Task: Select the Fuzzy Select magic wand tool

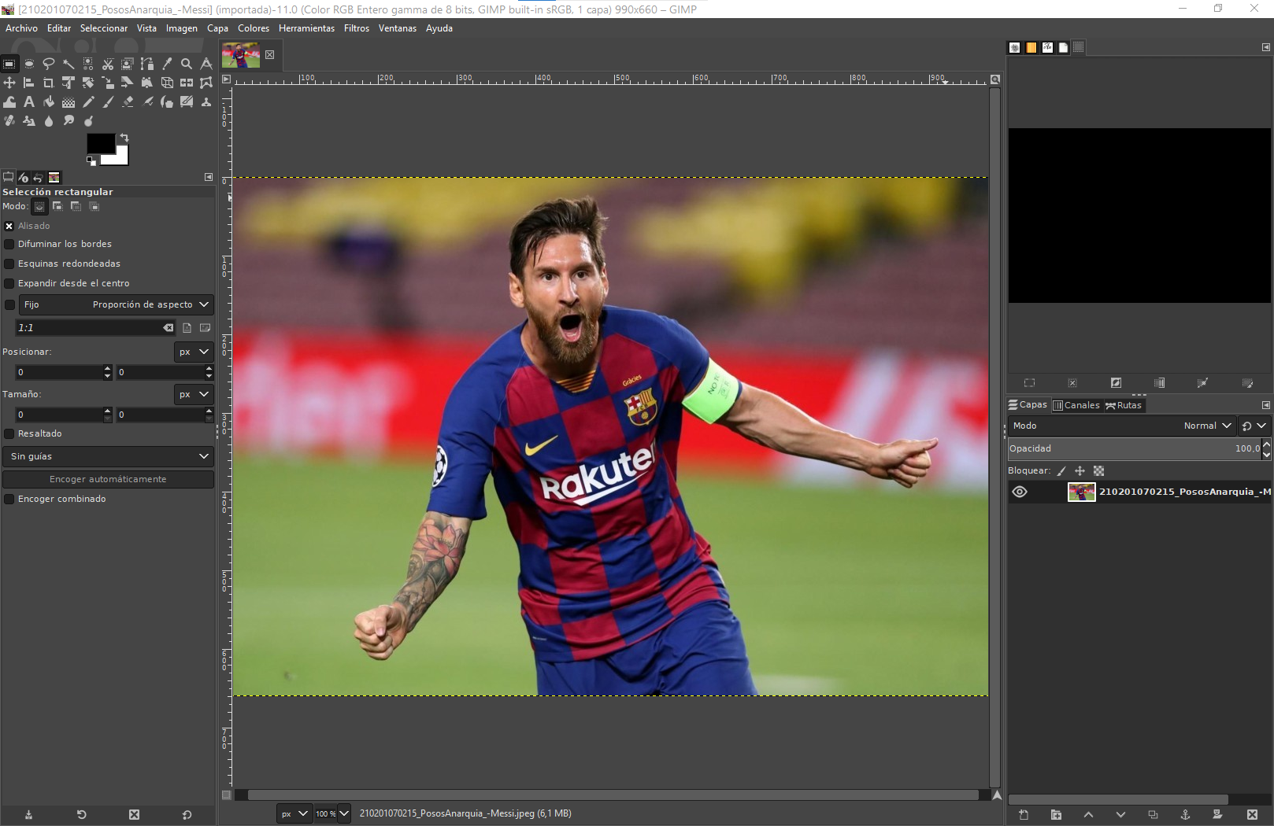Action: click(x=69, y=64)
